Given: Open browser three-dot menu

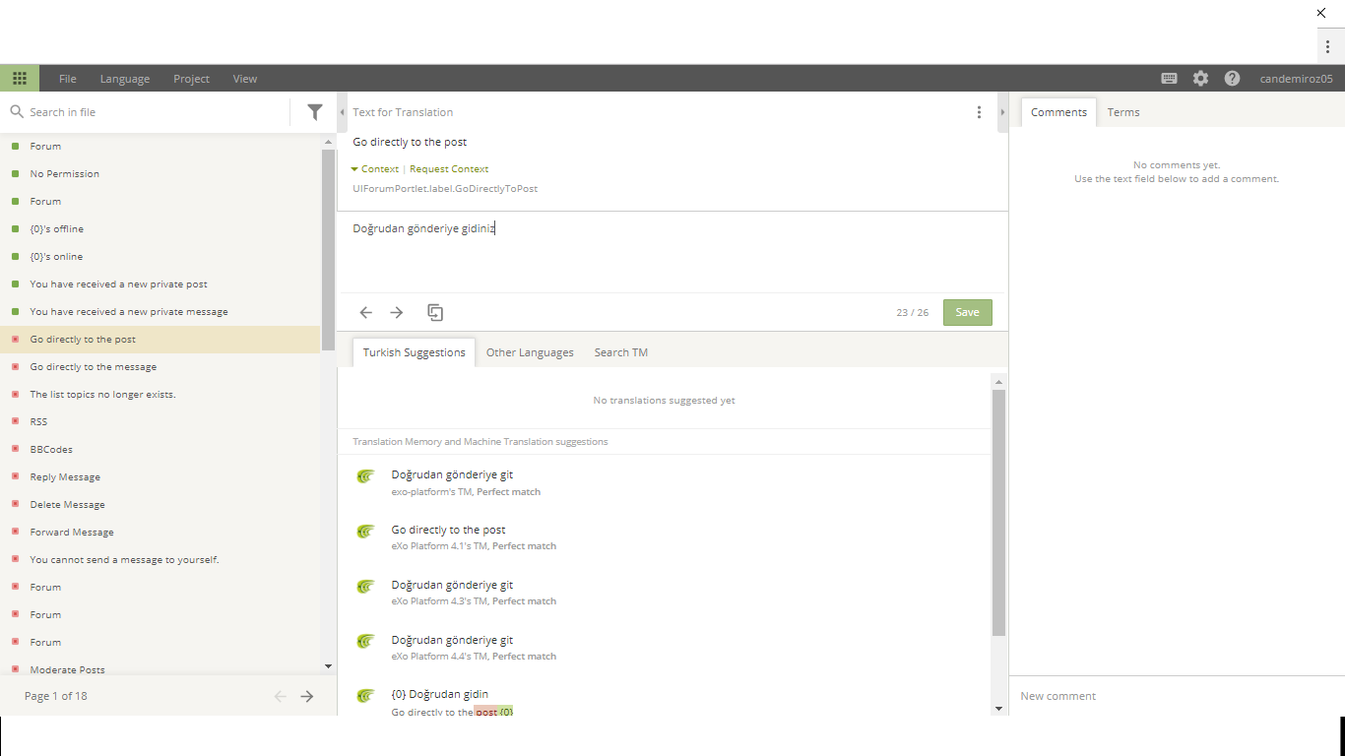Looking at the screenshot, I should [1327, 46].
